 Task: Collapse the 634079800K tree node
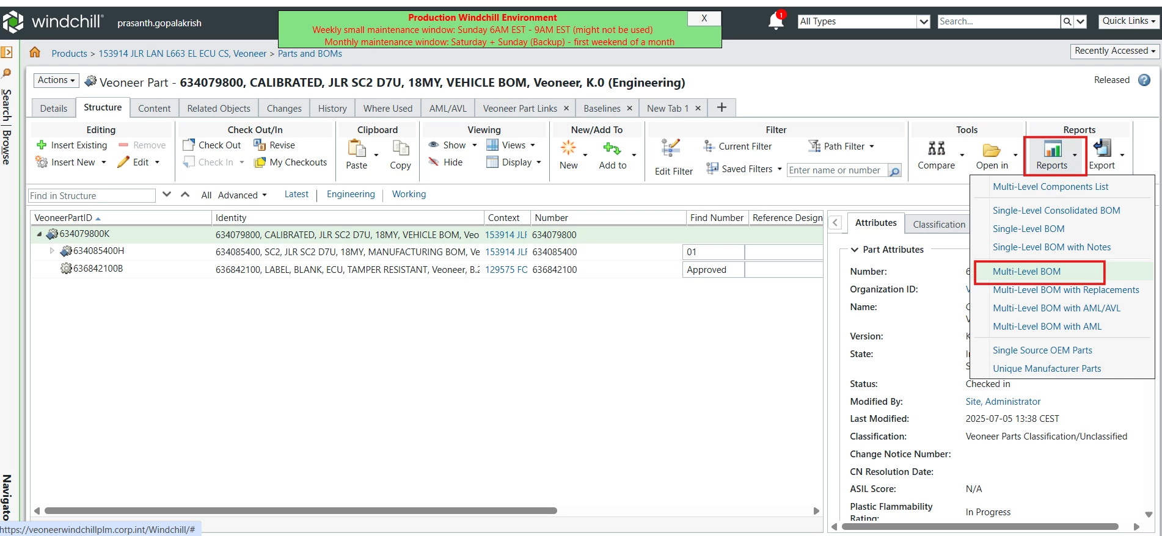[x=39, y=234]
